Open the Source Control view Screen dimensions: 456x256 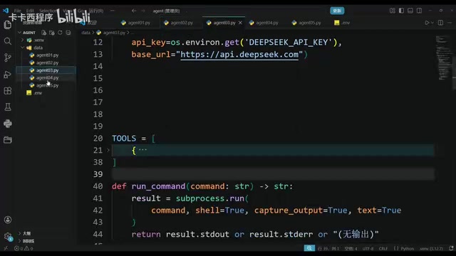point(8,58)
